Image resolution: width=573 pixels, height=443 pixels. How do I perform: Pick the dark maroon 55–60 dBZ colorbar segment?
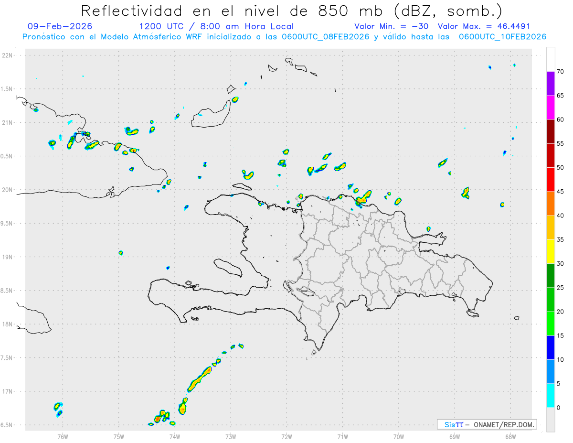coord(551,131)
